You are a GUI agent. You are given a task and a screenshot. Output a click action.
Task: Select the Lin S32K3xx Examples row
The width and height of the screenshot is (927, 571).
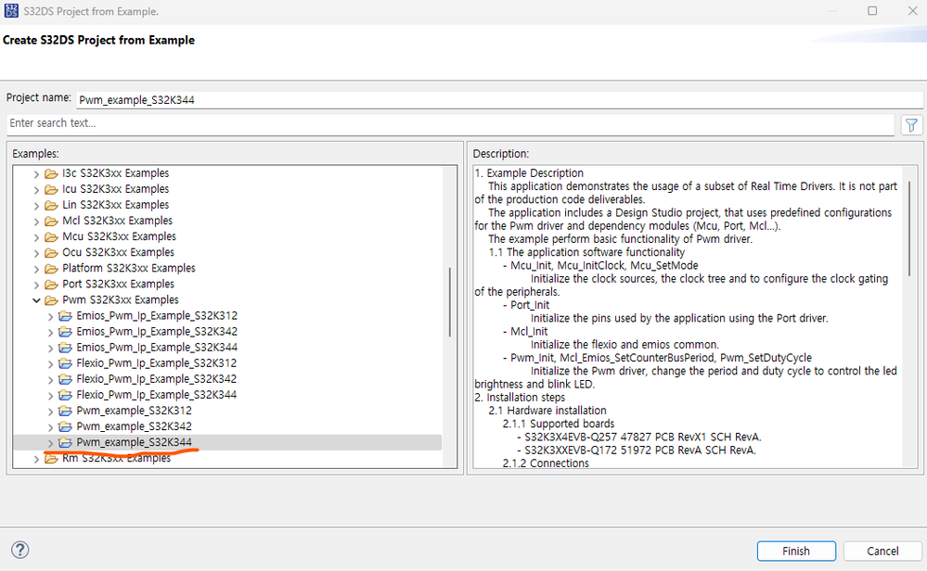[x=115, y=205]
